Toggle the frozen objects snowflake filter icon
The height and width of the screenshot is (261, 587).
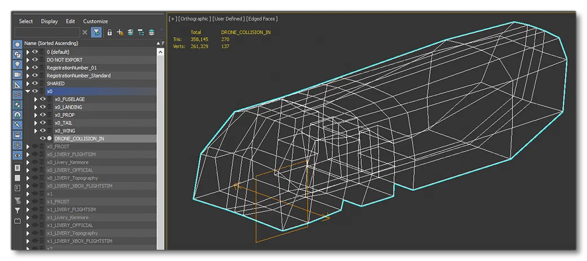click(17, 145)
